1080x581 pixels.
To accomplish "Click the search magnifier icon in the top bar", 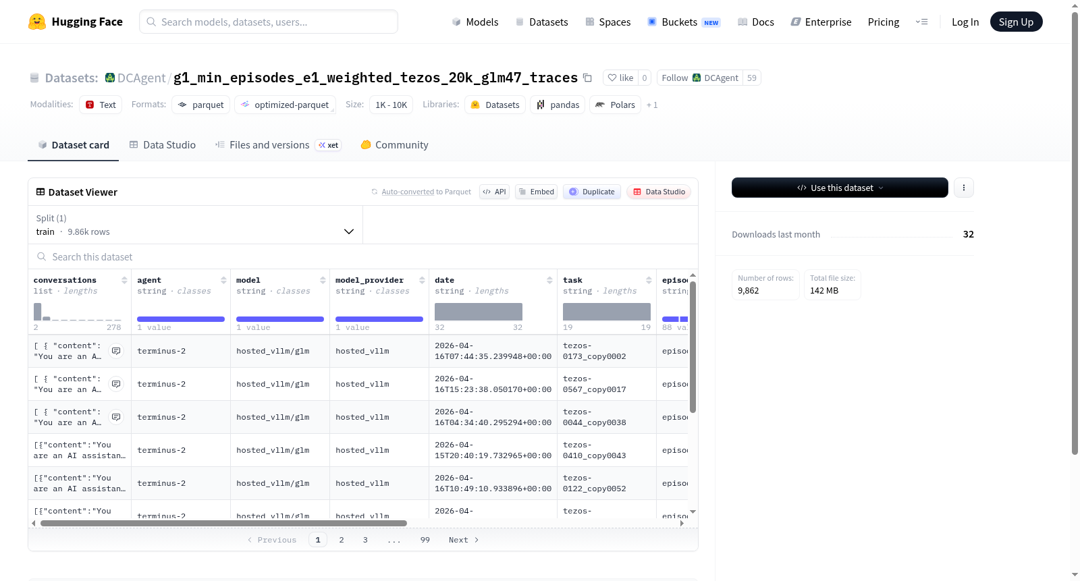I will tap(151, 22).
